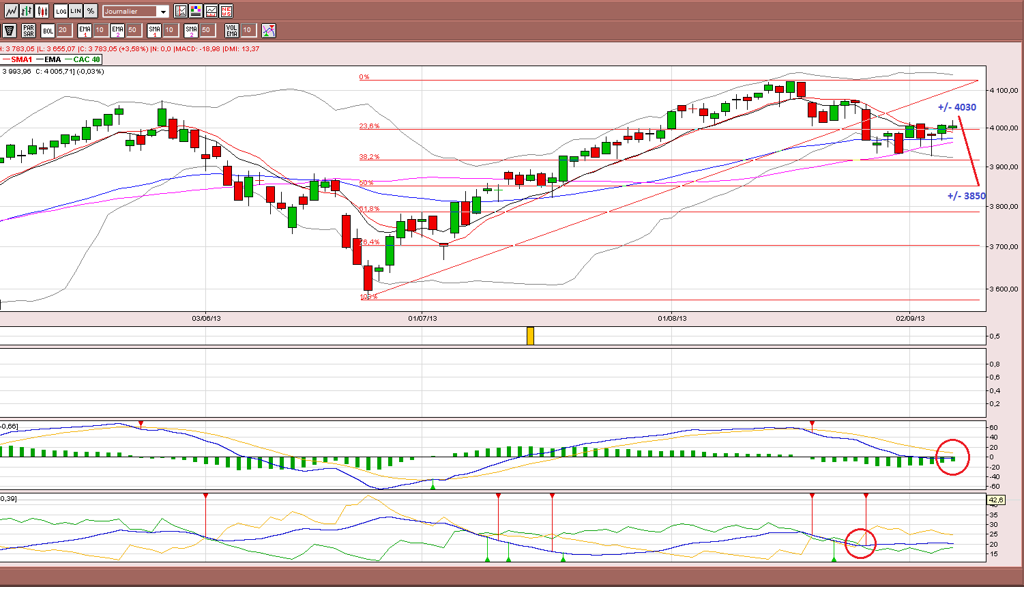
Task: Click the 3 800,00 price axis label
Action: [1004, 206]
